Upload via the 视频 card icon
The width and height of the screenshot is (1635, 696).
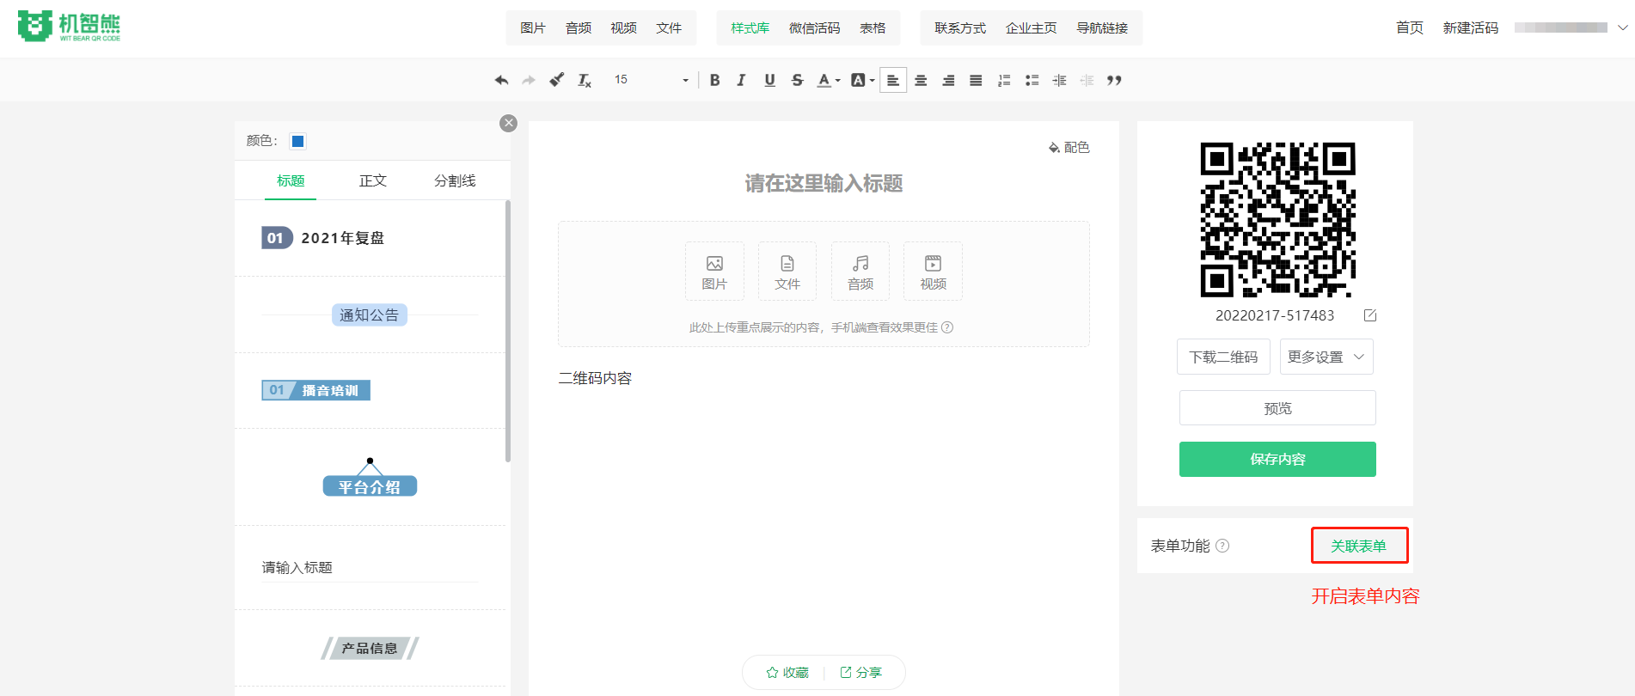[934, 272]
